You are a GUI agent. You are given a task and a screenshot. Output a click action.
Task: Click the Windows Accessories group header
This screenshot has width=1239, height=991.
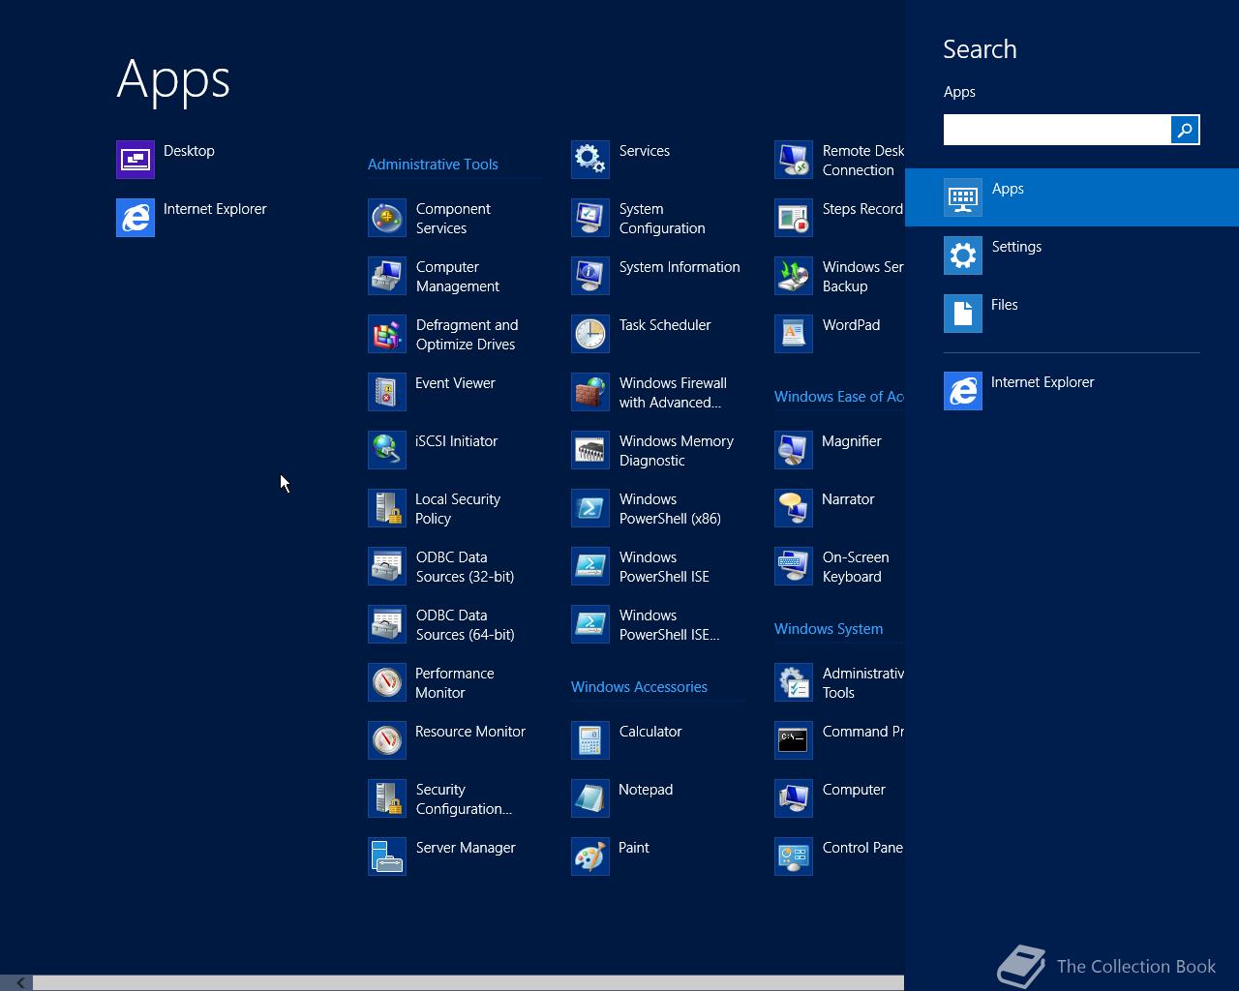(x=639, y=687)
